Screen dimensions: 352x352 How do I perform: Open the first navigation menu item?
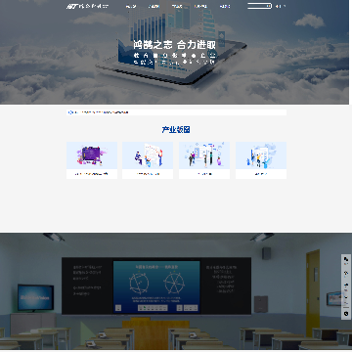pyautogui.click(x=131, y=6)
